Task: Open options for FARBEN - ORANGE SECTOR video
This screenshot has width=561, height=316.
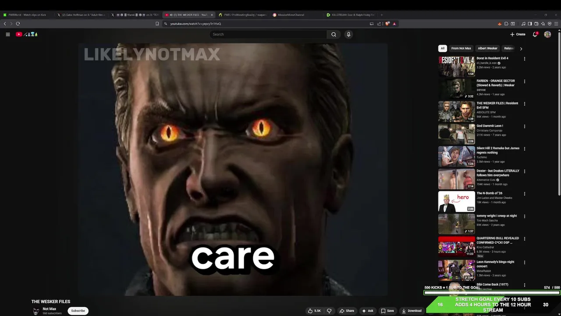Action: pyautogui.click(x=524, y=81)
